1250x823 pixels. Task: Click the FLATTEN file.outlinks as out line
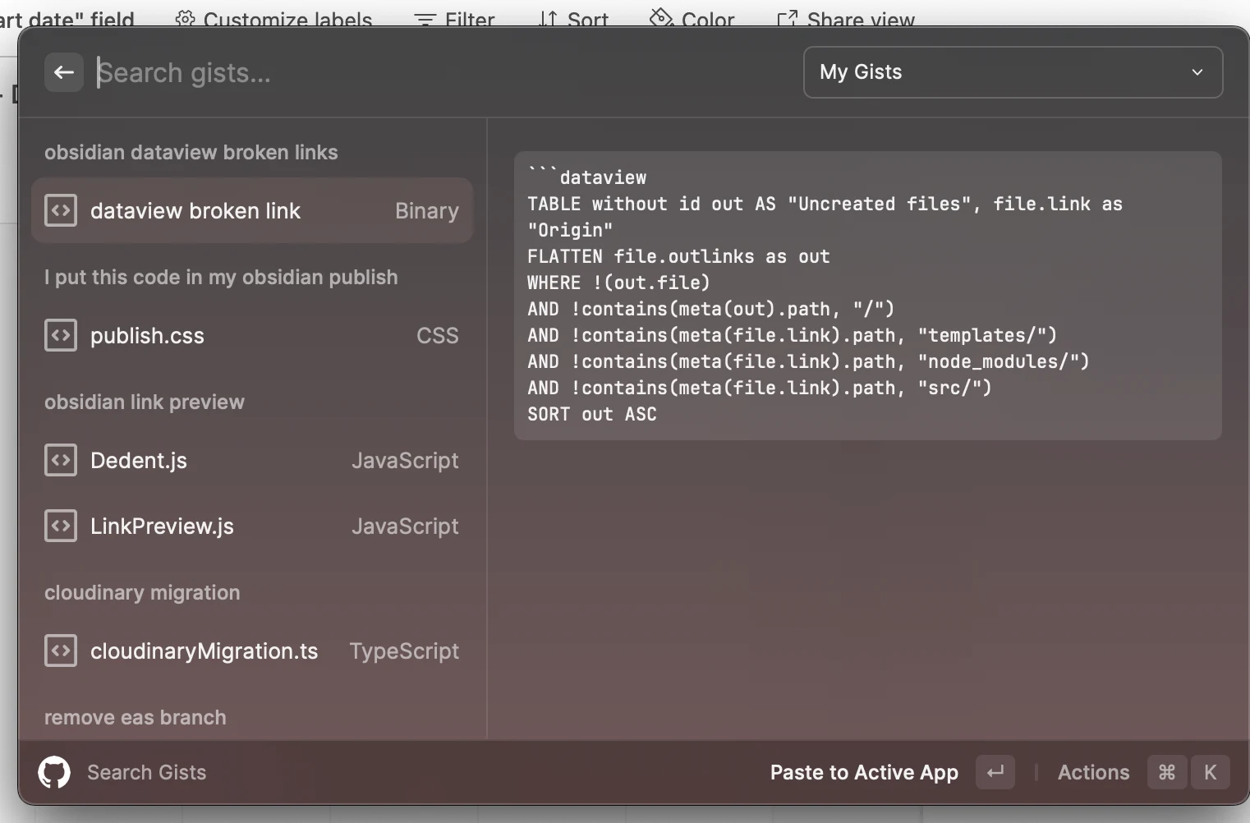coord(678,256)
